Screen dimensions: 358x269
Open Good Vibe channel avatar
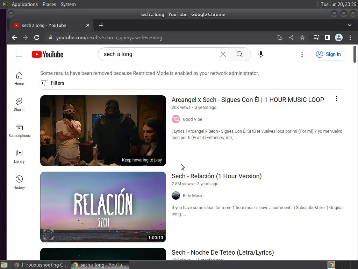pos(176,119)
